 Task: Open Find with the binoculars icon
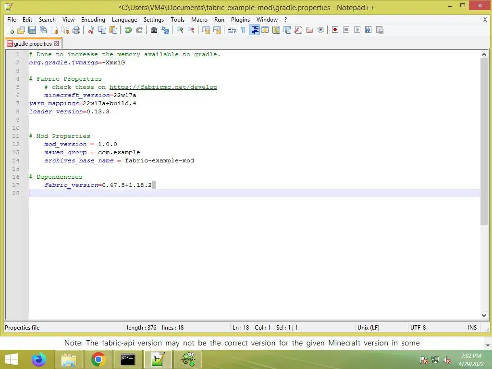pos(154,30)
